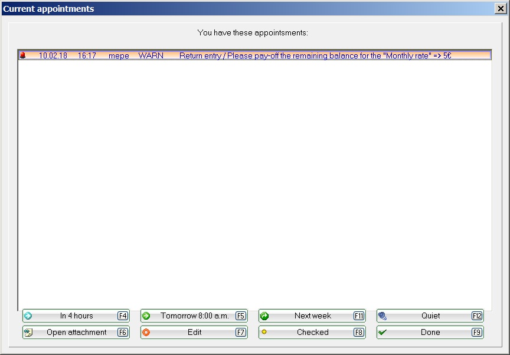Click the WARN label in the appointment row
The width and height of the screenshot is (510, 355).
151,55
